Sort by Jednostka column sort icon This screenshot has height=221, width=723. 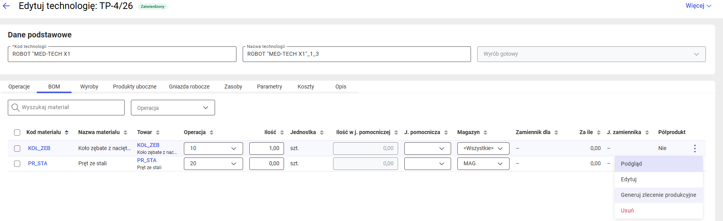pyautogui.click(x=322, y=133)
